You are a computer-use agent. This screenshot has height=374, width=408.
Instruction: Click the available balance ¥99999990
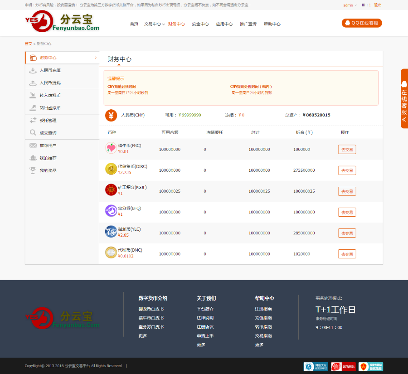tap(189, 115)
